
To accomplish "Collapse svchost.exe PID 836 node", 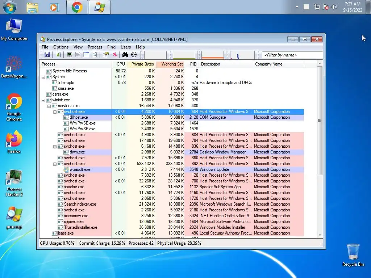I will tap(55, 147).
